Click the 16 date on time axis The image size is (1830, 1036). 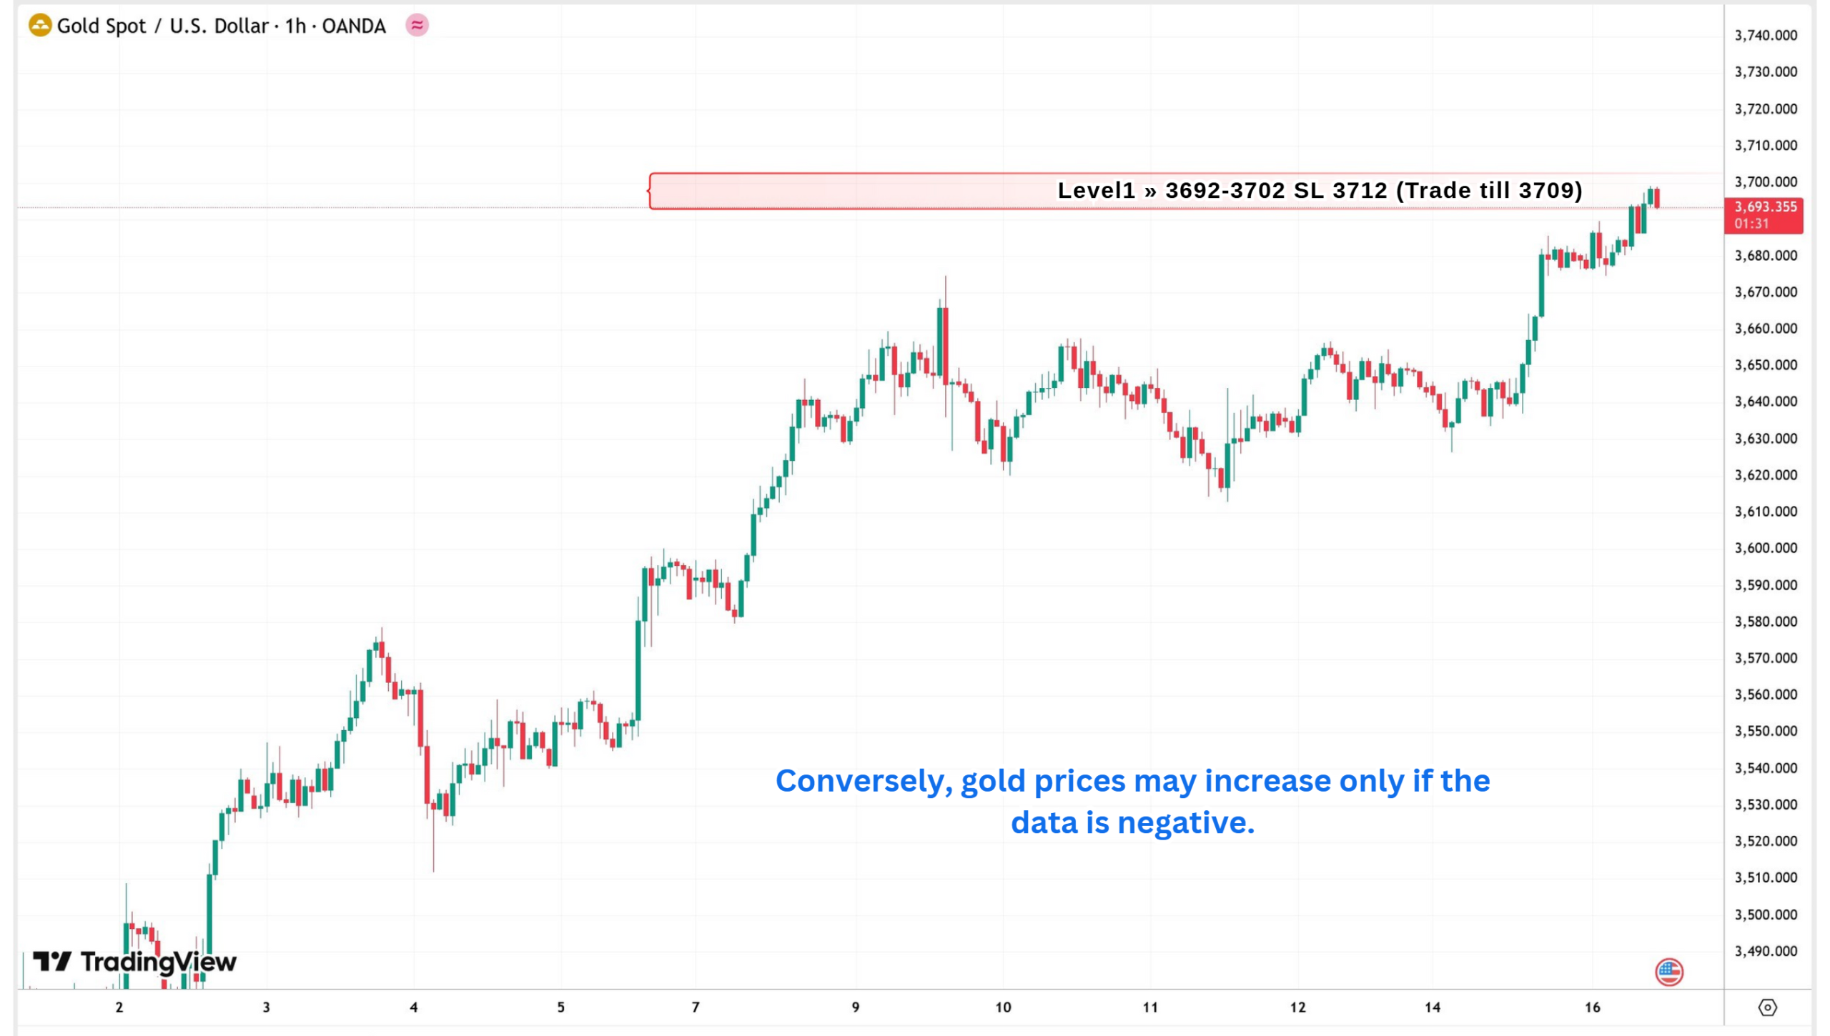1592,1007
